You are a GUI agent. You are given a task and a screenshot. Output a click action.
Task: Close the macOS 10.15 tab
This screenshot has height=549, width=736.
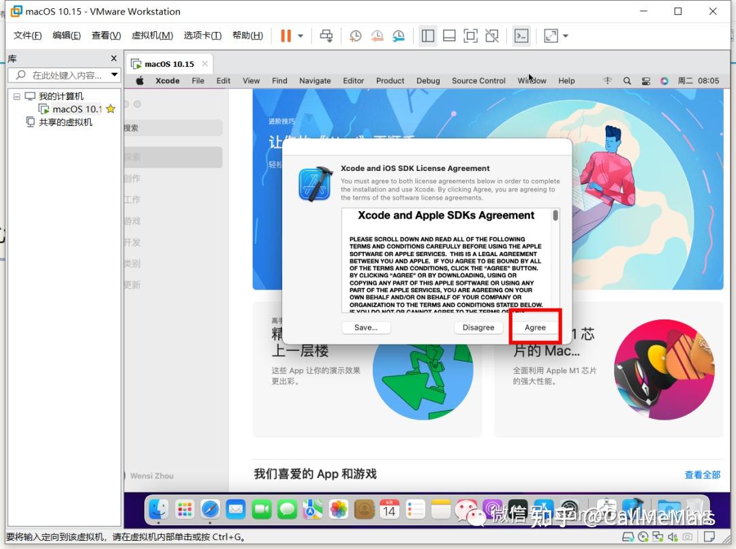204,64
